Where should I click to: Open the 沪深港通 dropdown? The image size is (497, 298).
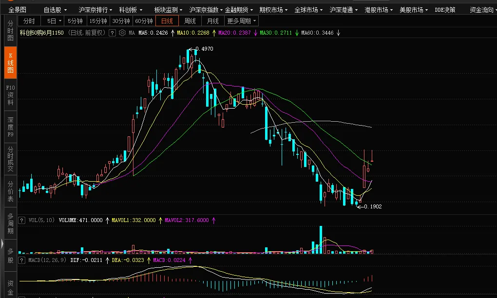(344, 10)
